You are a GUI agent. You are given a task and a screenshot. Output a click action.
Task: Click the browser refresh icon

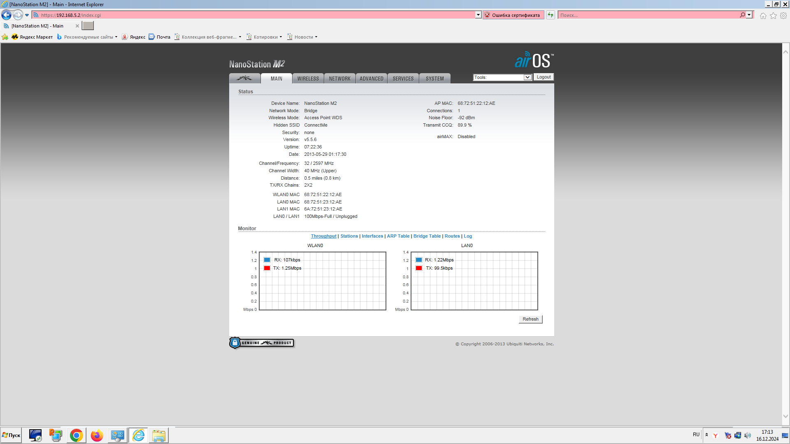coord(551,15)
